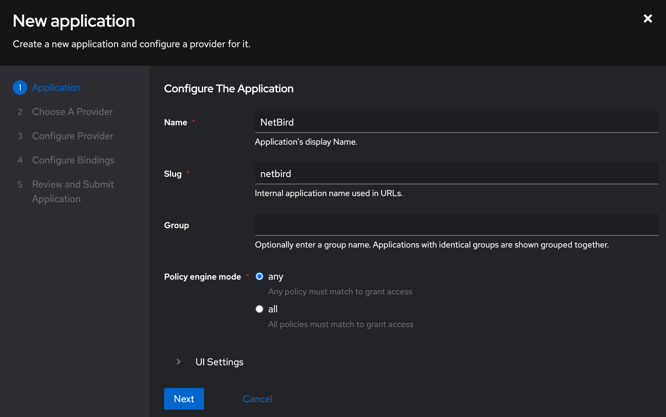666x417 pixels.
Task: Navigate to Review and Submit Application
Action: (73, 191)
